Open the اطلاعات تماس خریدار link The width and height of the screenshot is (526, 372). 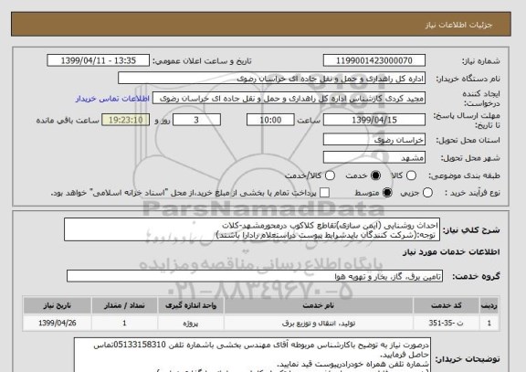pyautogui.click(x=112, y=99)
